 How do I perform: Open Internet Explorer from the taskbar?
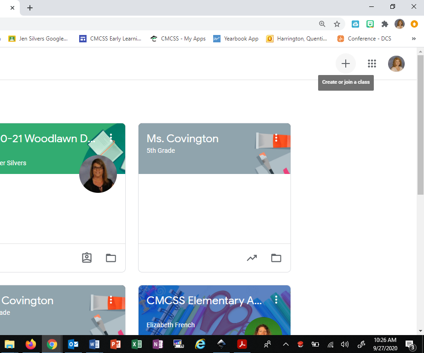[x=200, y=344]
